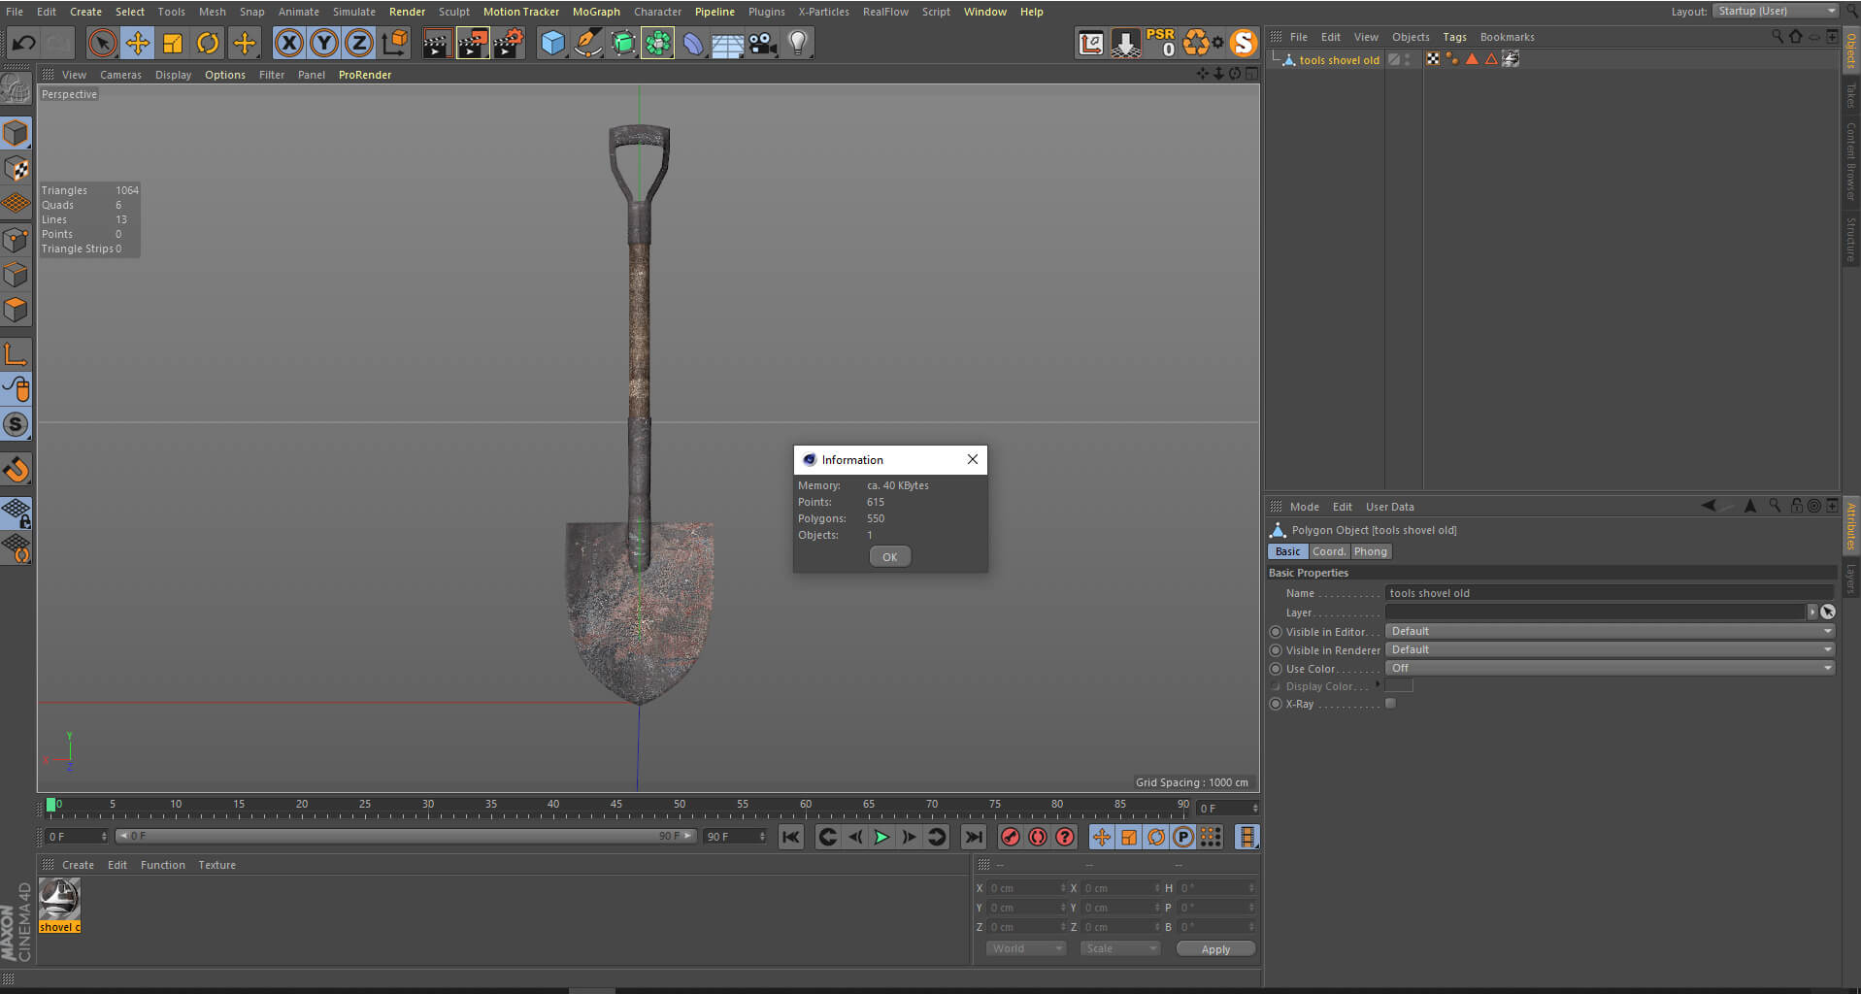Add a Cube primitive object
Image resolution: width=1861 pixels, height=994 pixels.
click(552, 43)
